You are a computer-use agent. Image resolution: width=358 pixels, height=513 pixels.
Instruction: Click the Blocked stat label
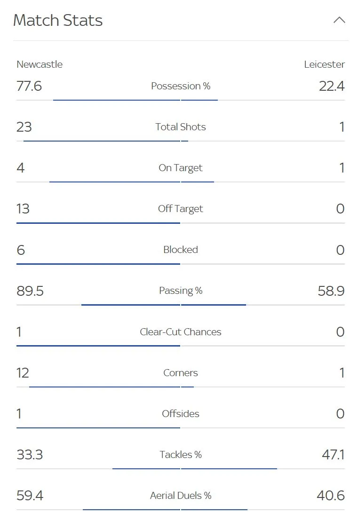[x=181, y=250]
